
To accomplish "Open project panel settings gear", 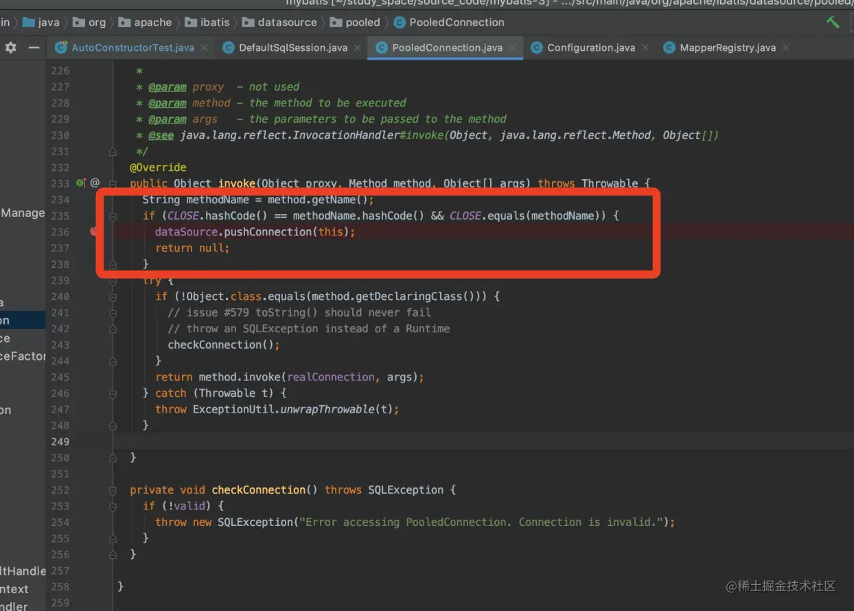I will 11,47.
